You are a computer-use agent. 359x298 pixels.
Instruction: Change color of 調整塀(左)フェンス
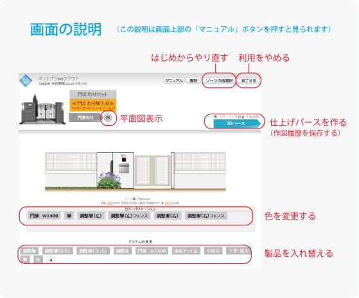(x=129, y=216)
